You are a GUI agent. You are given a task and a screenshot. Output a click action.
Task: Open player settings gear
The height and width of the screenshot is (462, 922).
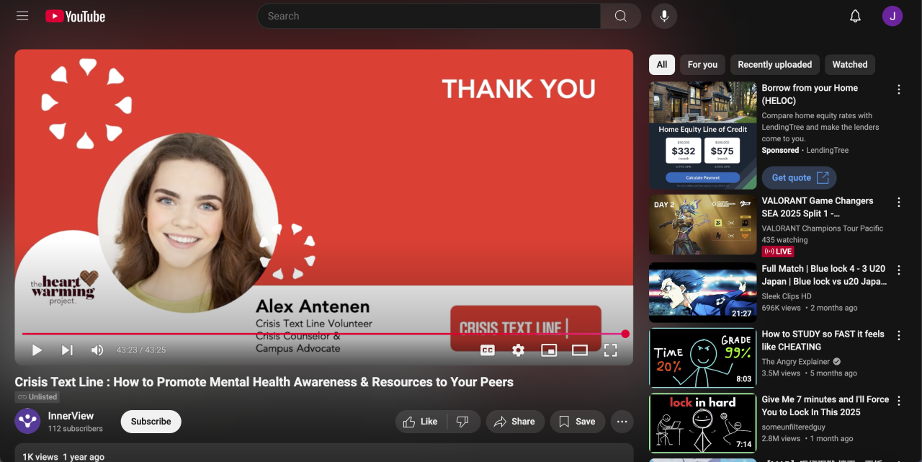(x=519, y=350)
